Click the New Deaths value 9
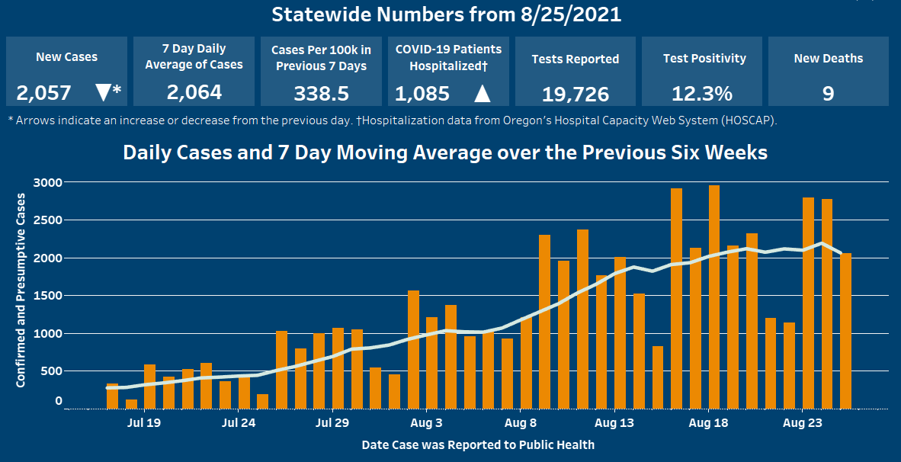This screenshot has width=901, height=462. tap(828, 93)
